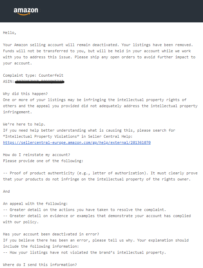203x268 pixels.
Task: Click the redacted ASIN value
Action: (x=40, y=82)
